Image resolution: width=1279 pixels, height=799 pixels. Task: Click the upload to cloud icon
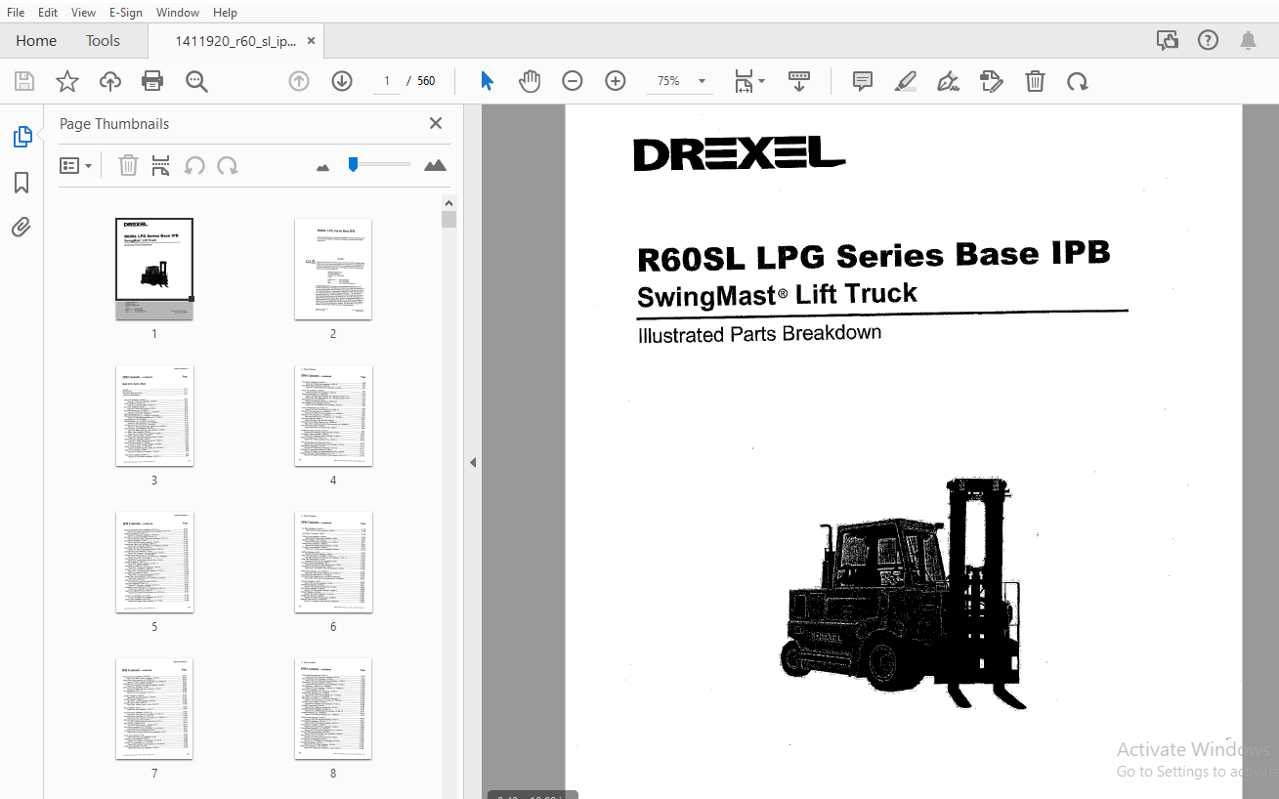tap(110, 81)
